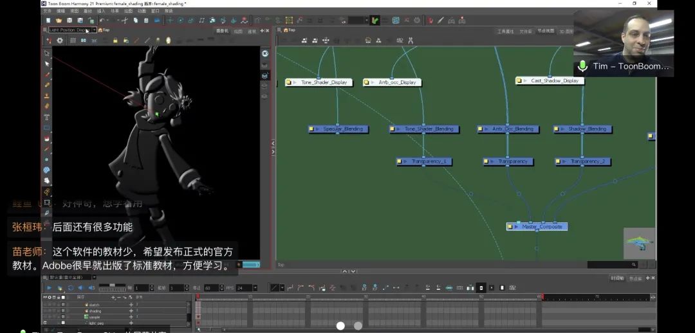This screenshot has height=333, width=695.
Task: Click the Save disk icon in top toolbar
Action: pos(69,21)
